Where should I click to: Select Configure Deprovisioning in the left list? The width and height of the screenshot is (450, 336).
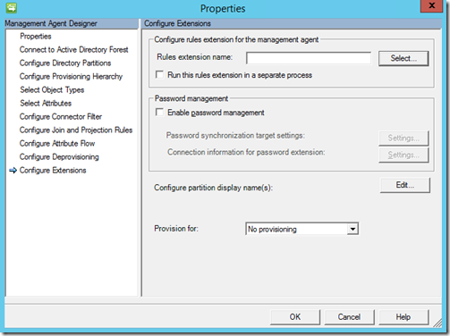[59, 157]
